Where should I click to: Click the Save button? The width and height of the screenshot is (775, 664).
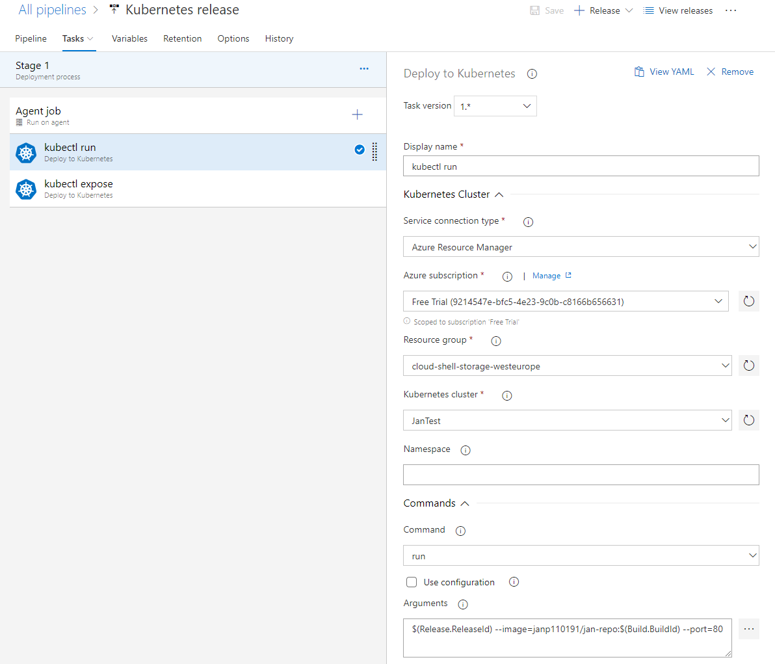click(547, 10)
